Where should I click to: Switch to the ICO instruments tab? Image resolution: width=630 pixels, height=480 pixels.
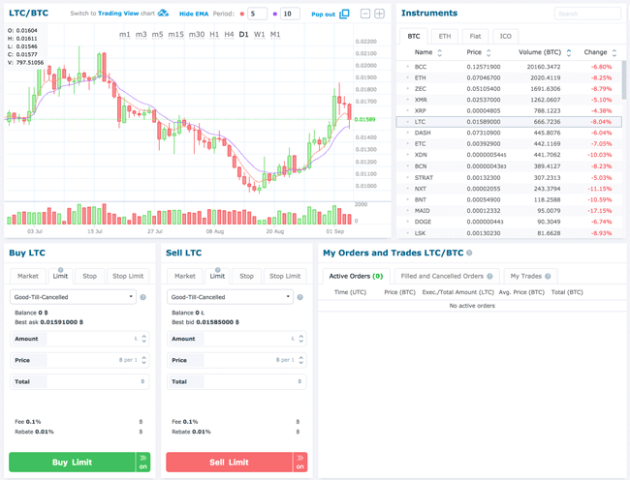(x=505, y=37)
